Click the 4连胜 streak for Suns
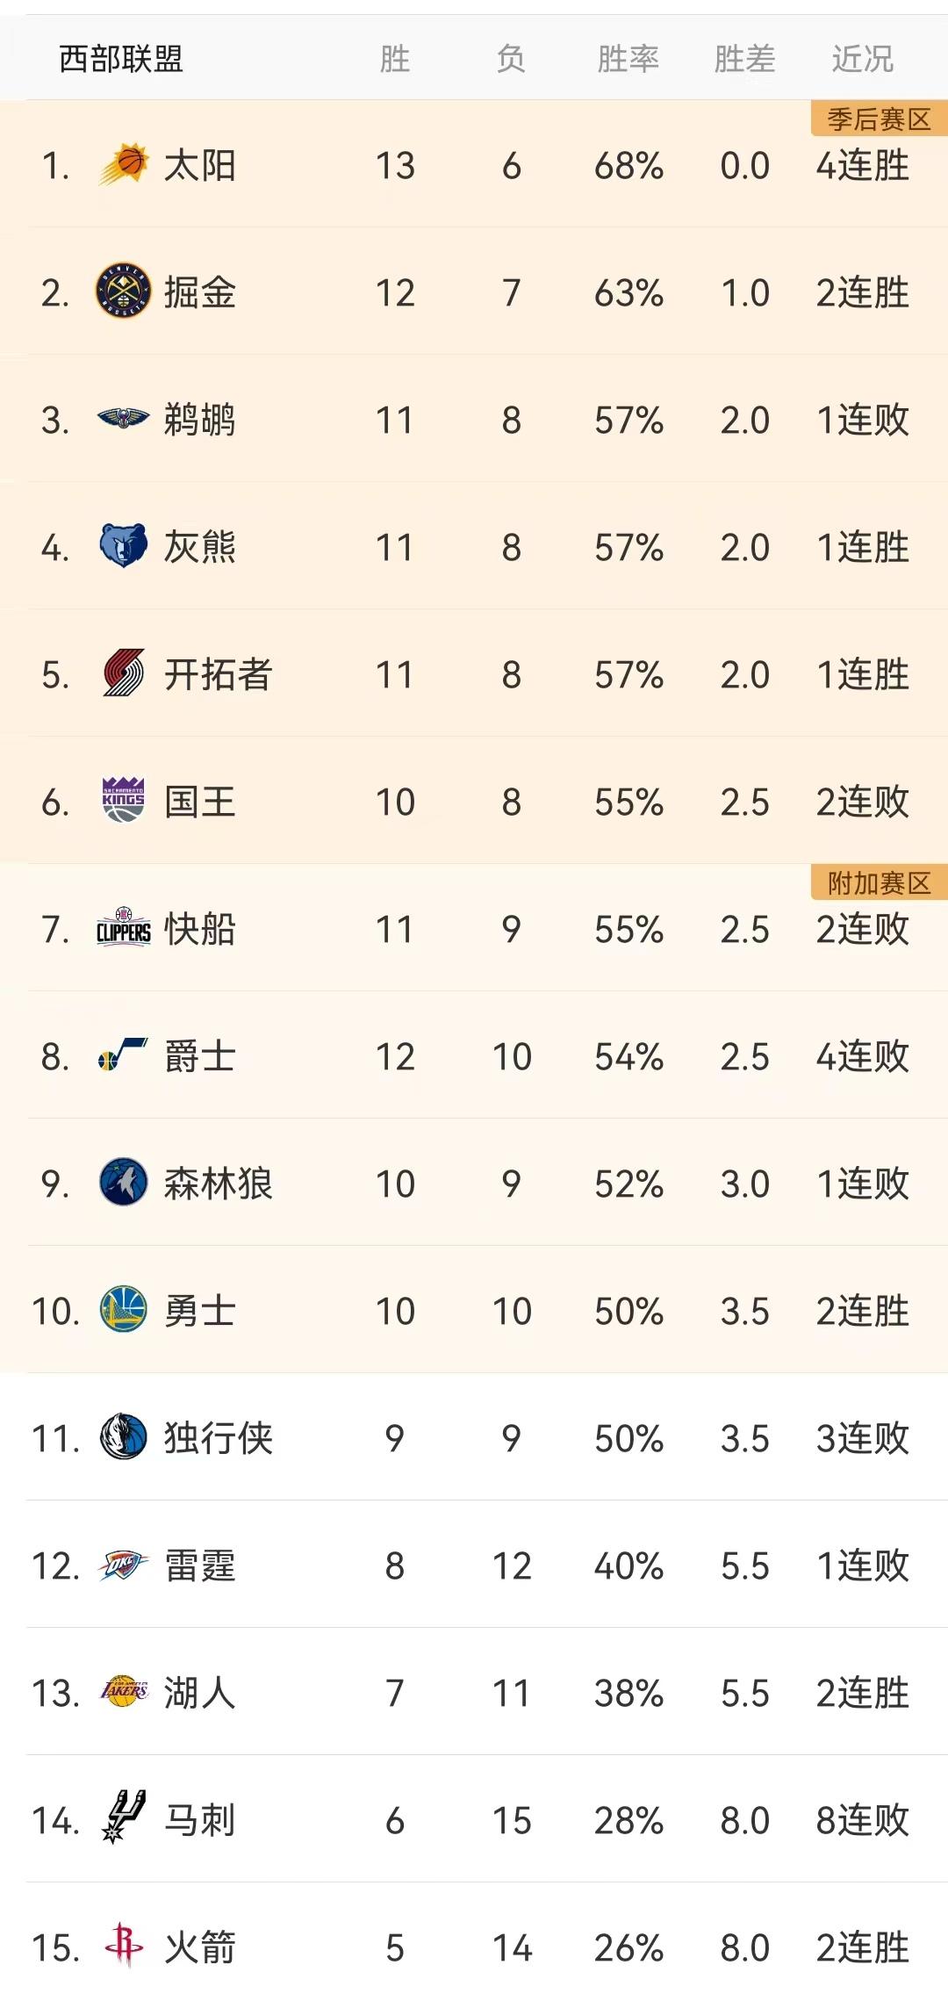The image size is (948, 2008). pyautogui.click(x=860, y=165)
